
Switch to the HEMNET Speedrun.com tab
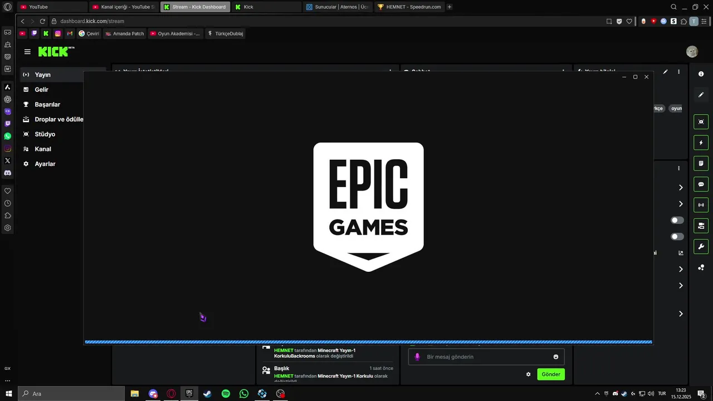[x=409, y=7]
